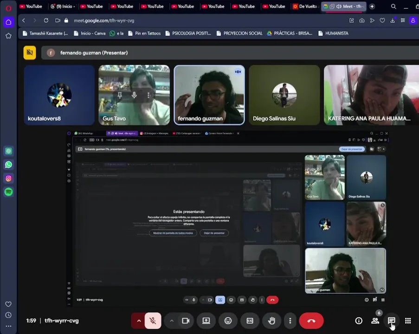Toggle the camera button
The image size is (419, 334).
coord(186,321)
